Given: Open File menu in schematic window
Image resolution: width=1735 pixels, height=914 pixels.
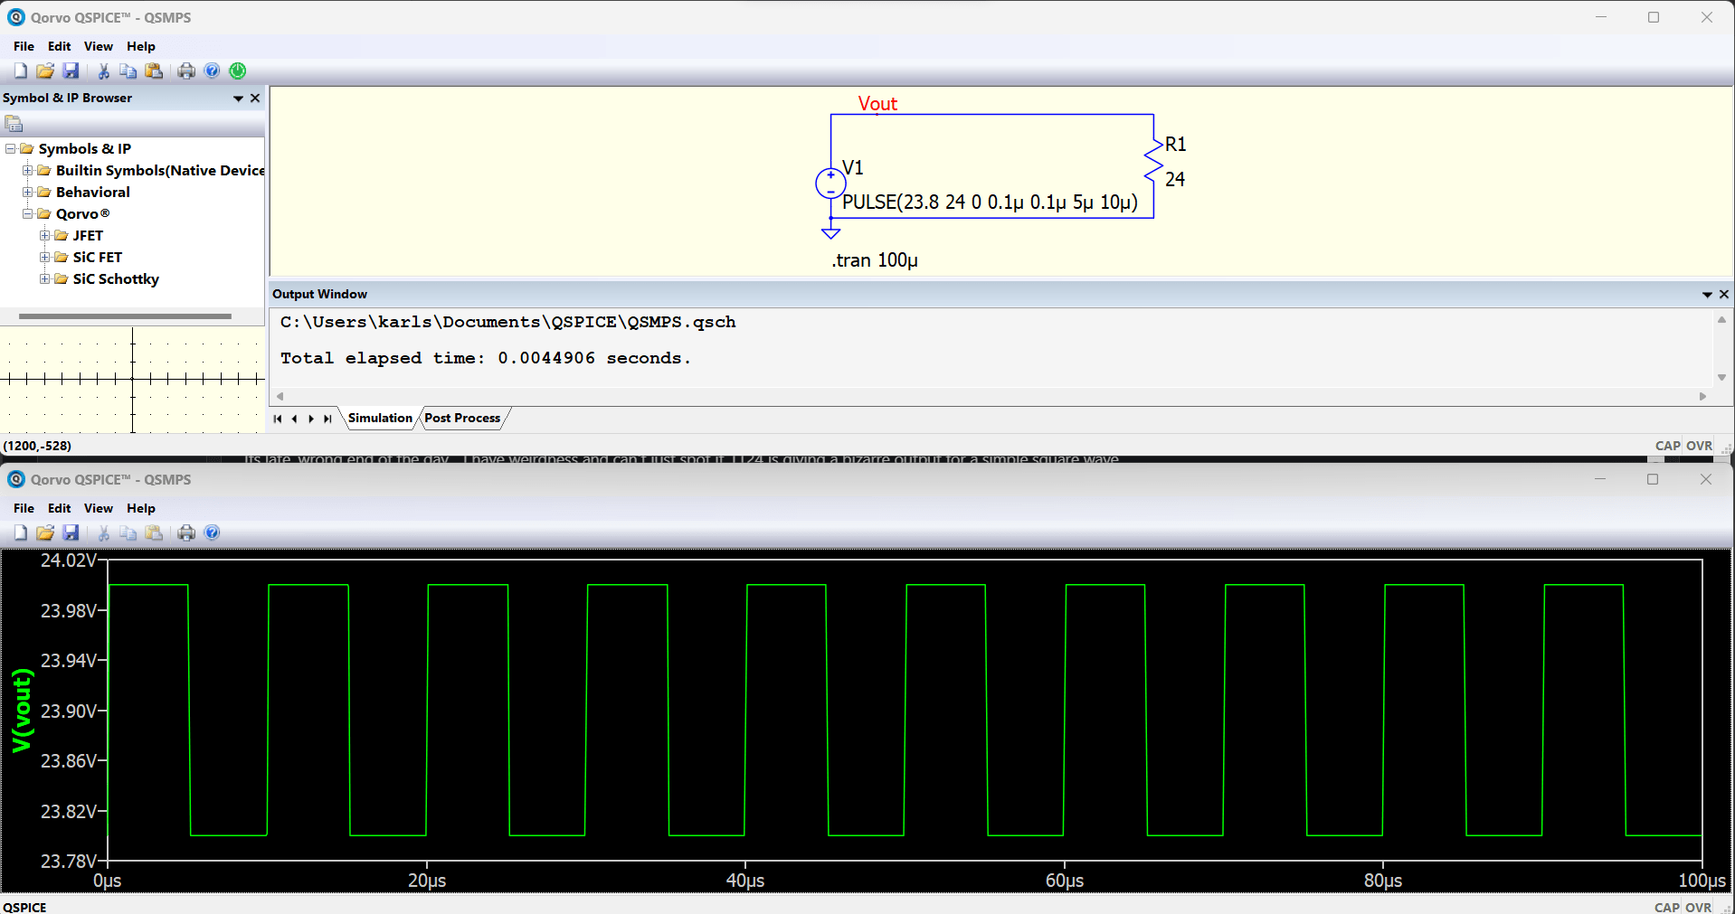Looking at the screenshot, I should pyautogui.click(x=24, y=46).
